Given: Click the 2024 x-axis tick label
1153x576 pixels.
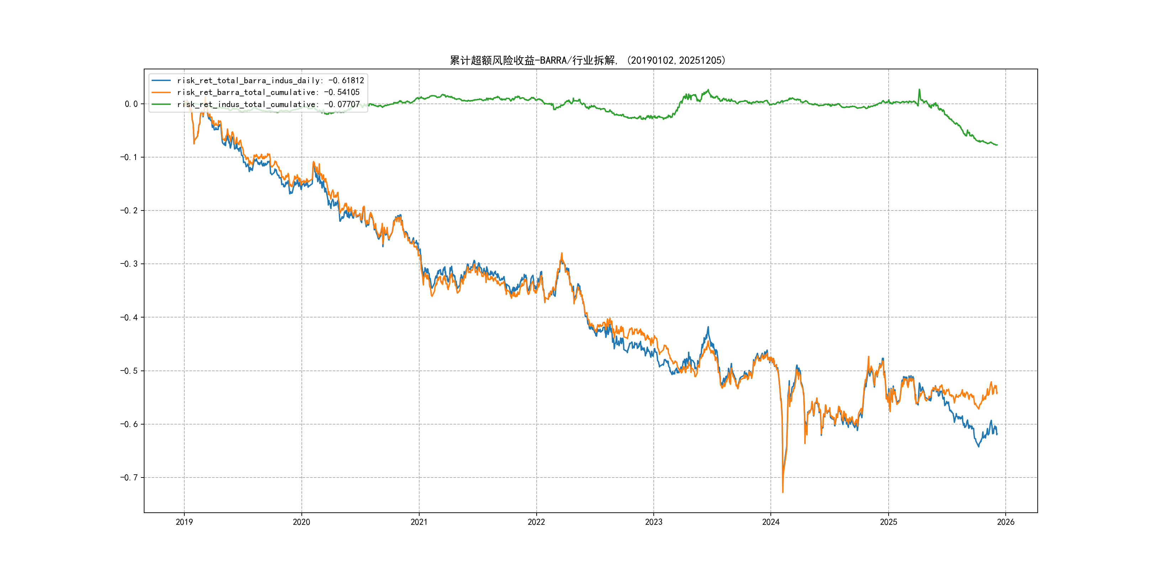Looking at the screenshot, I should point(771,522).
